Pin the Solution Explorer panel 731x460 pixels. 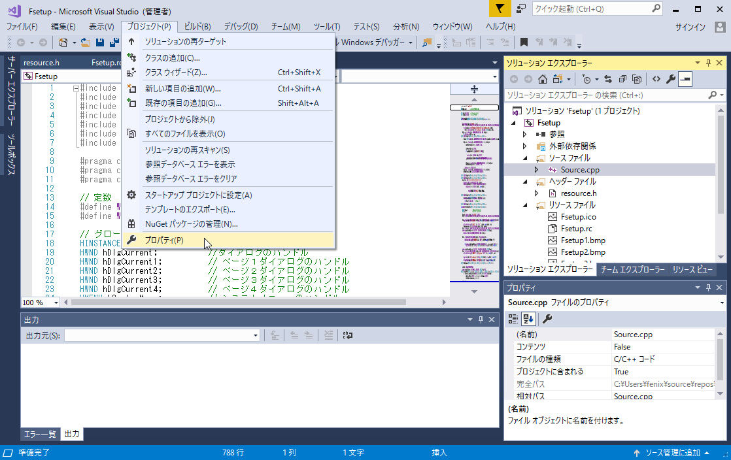(709, 63)
